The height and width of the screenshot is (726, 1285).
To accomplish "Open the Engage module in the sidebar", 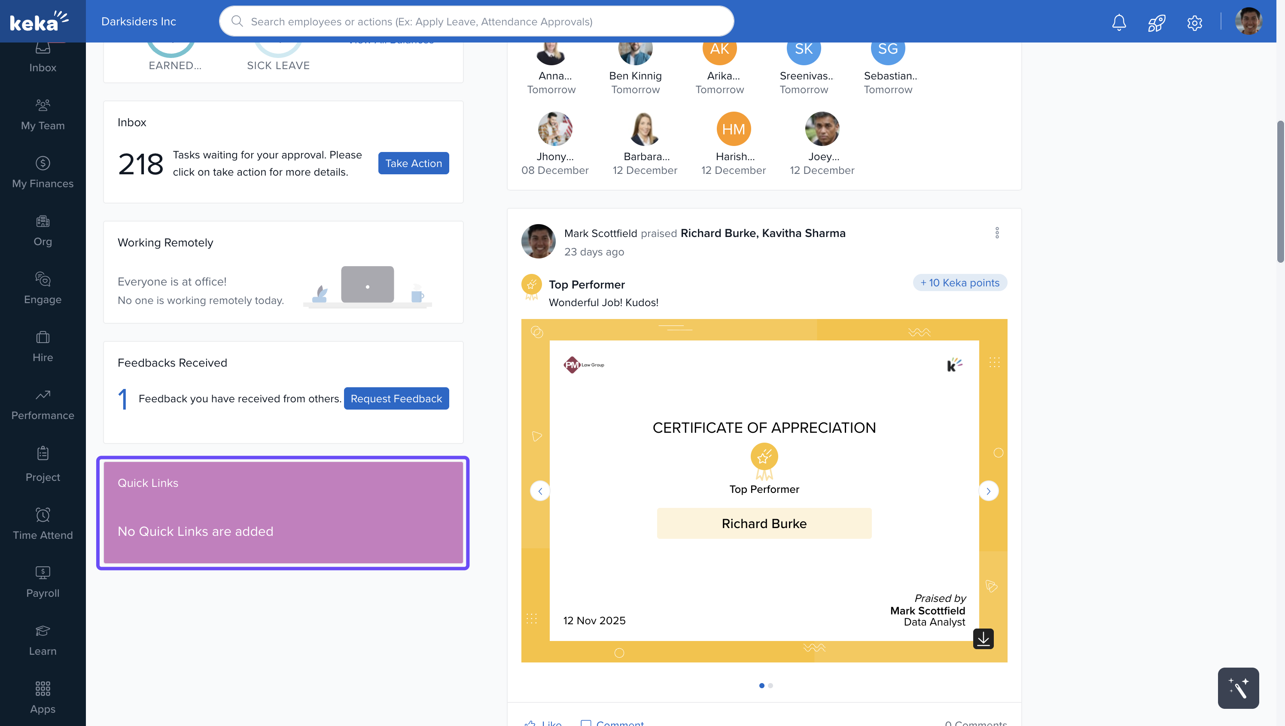I will coord(43,288).
